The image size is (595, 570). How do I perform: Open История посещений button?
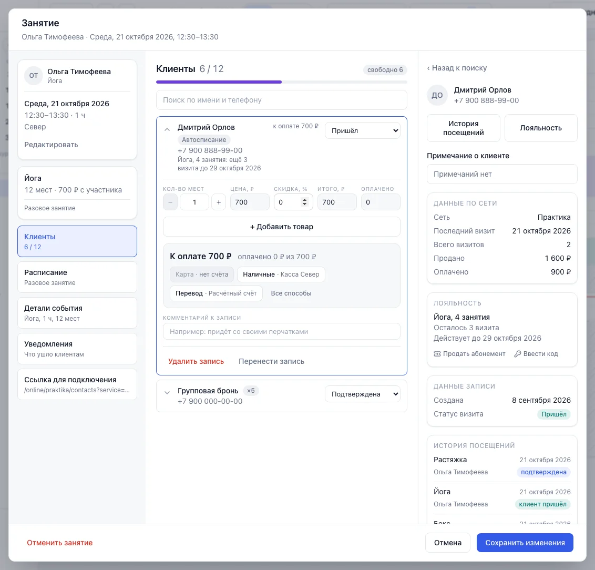(x=463, y=128)
